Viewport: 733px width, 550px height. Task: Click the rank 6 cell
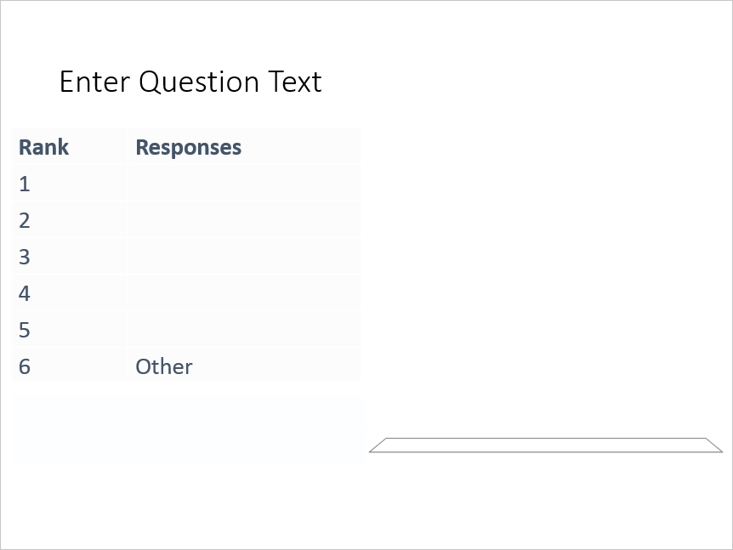click(26, 366)
